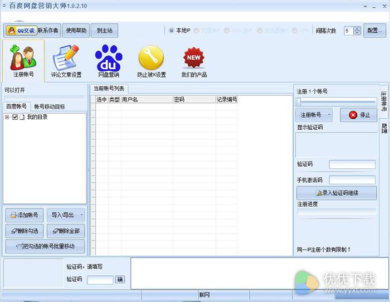The height and width of the screenshot is (302, 390).
Task: Select the vertical 注册帐号 side tab
Action: pos(384,100)
